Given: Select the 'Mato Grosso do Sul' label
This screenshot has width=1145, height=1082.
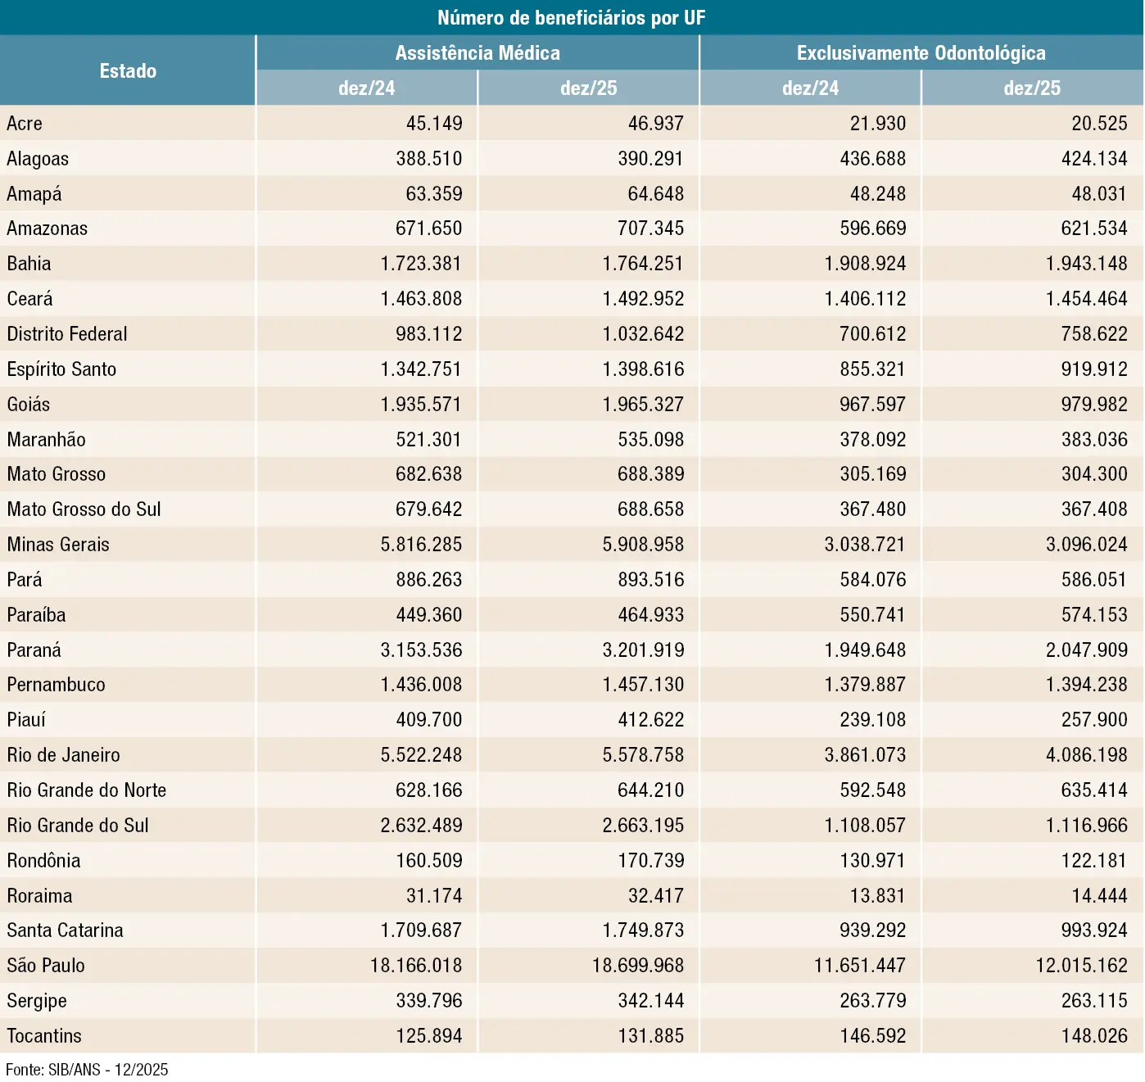Looking at the screenshot, I should click(x=84, y=509).
